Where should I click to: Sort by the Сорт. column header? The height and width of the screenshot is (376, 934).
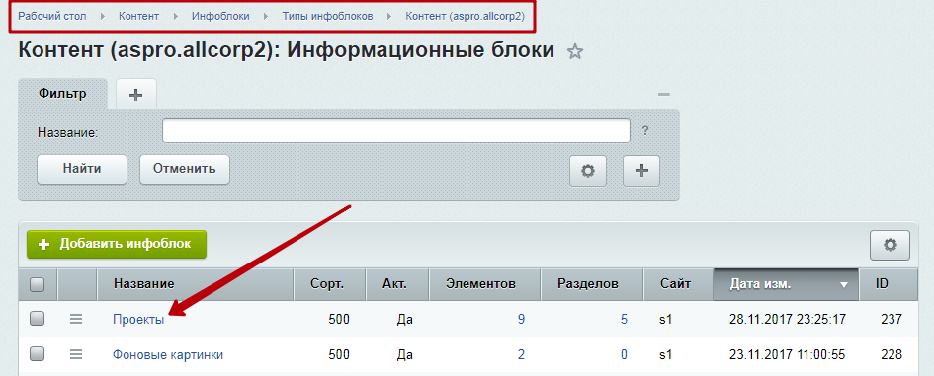click(330, 284)
